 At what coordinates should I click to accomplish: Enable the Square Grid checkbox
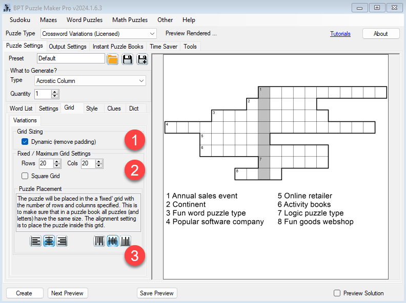[25, 176]
